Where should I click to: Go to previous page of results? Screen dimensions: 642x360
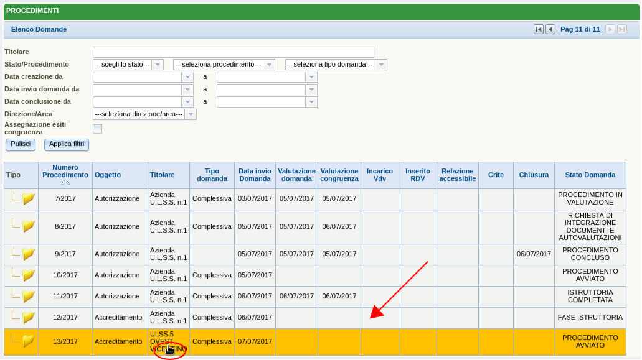[550, 29]
